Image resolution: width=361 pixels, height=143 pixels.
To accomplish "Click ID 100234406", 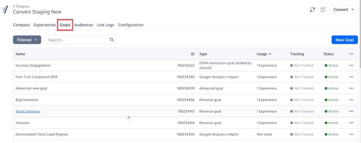I will [x=186, y=100].
